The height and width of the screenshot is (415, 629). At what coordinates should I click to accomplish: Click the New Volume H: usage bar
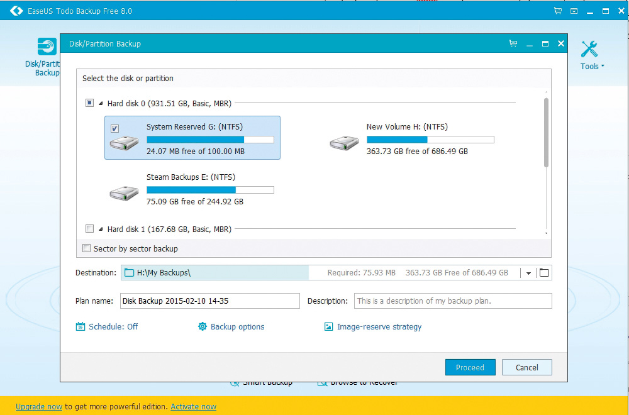click(430, 140)
